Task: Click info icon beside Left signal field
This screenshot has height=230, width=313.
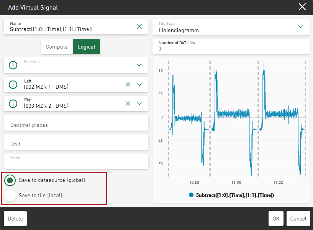Action: click(x=13, y=84)
